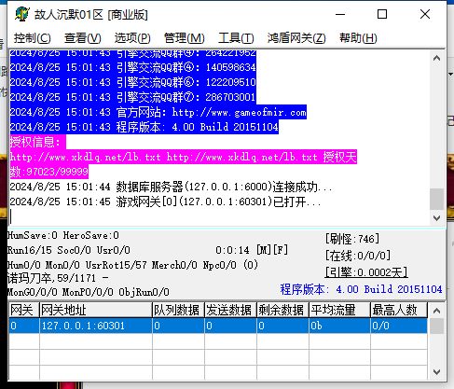Viewport: 454px width, 389px height.
Task: Click the [在线:0/0/0] label
Action: click(358, 256)
